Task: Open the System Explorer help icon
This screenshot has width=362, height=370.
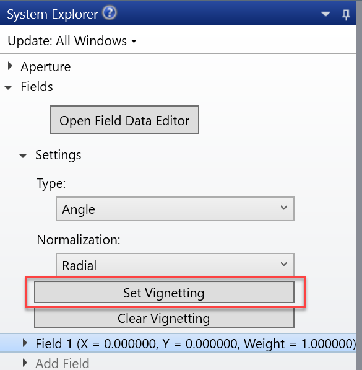Action: [x=110, y=13]
